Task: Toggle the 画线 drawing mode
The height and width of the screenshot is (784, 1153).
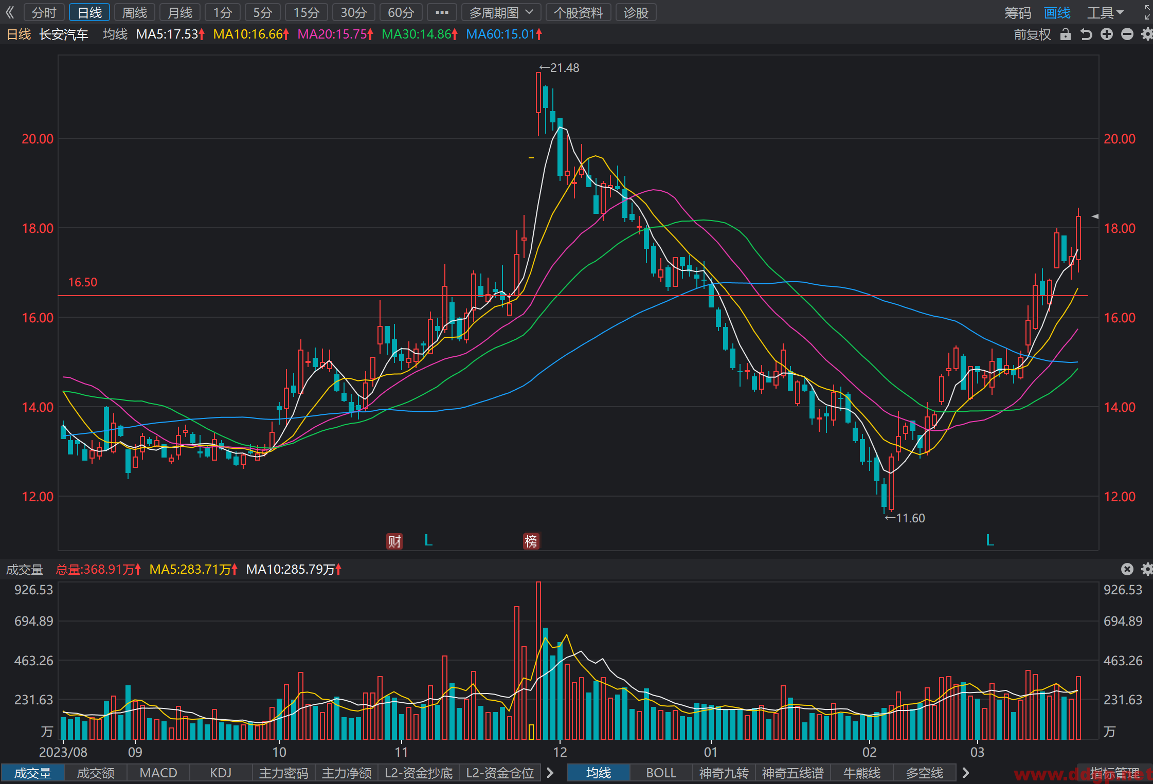Action: pyautogui.click(x=1057, y=12)
